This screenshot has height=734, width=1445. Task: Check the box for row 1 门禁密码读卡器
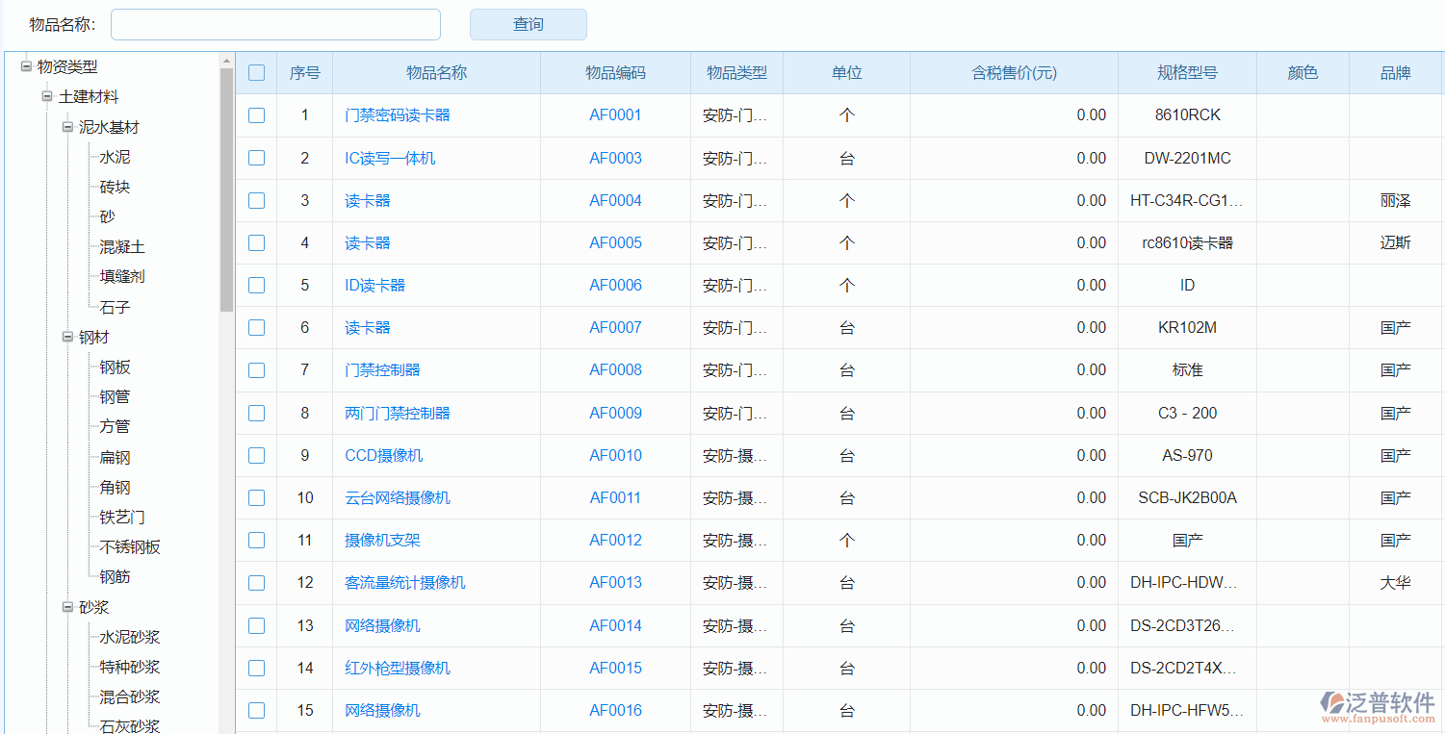(256, 115)
